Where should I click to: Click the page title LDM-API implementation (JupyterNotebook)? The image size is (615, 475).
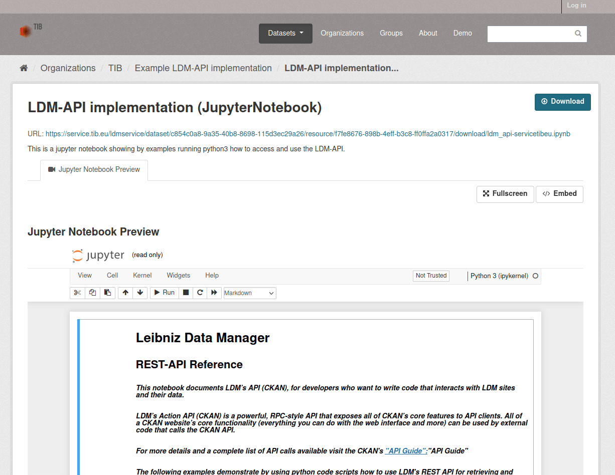coord(175,108)
